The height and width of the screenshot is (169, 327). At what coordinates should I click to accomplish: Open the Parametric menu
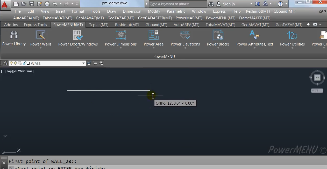click(176, 11)
